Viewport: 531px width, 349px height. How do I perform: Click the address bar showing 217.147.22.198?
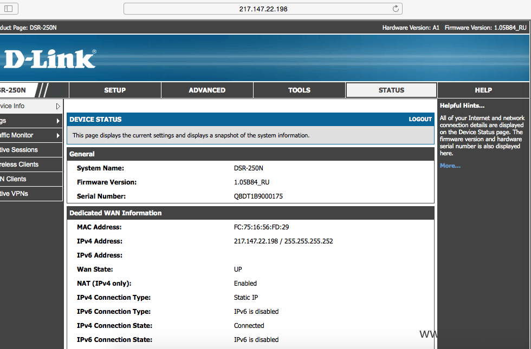coord(263,9)
